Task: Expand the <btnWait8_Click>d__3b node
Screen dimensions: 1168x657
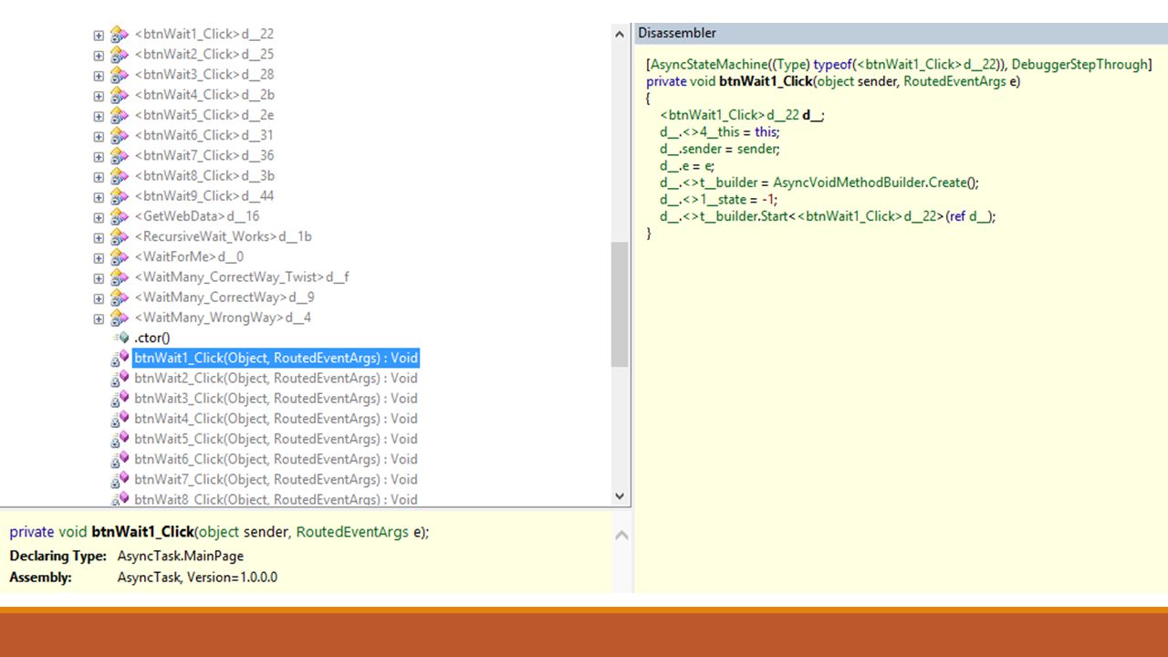Action: tap(99, 176)
